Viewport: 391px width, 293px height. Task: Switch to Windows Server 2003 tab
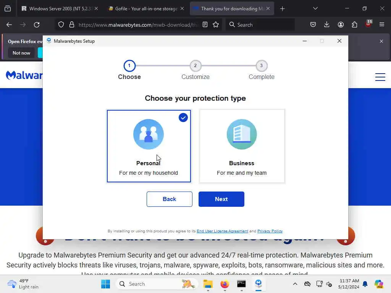(x=60, y=9)
